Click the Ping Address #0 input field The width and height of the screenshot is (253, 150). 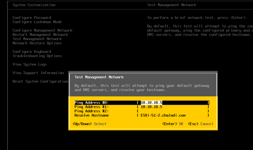pos(173,103)
